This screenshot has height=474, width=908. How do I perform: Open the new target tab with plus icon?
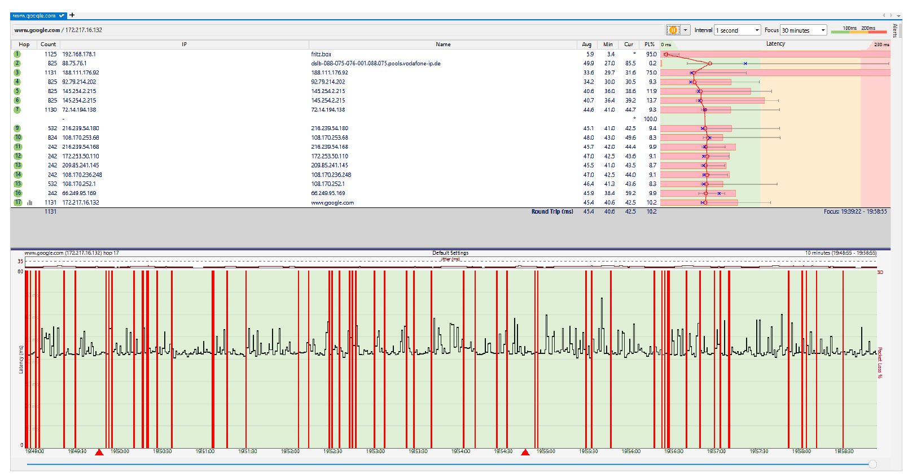pyautogui.click(x=72, y=15)
